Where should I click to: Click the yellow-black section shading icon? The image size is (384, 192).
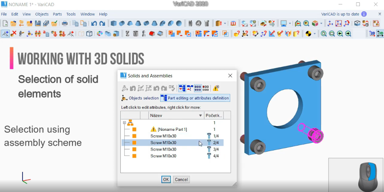pos(309,34)
